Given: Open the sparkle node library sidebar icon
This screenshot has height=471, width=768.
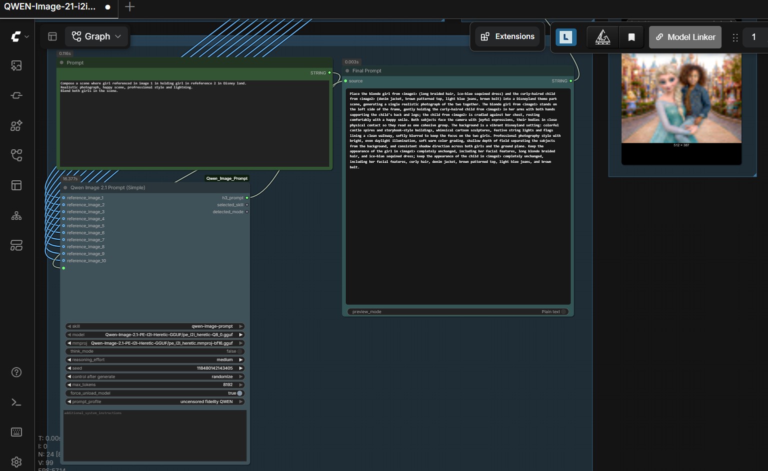Looking at the screenshot, I should click(16, 125).
